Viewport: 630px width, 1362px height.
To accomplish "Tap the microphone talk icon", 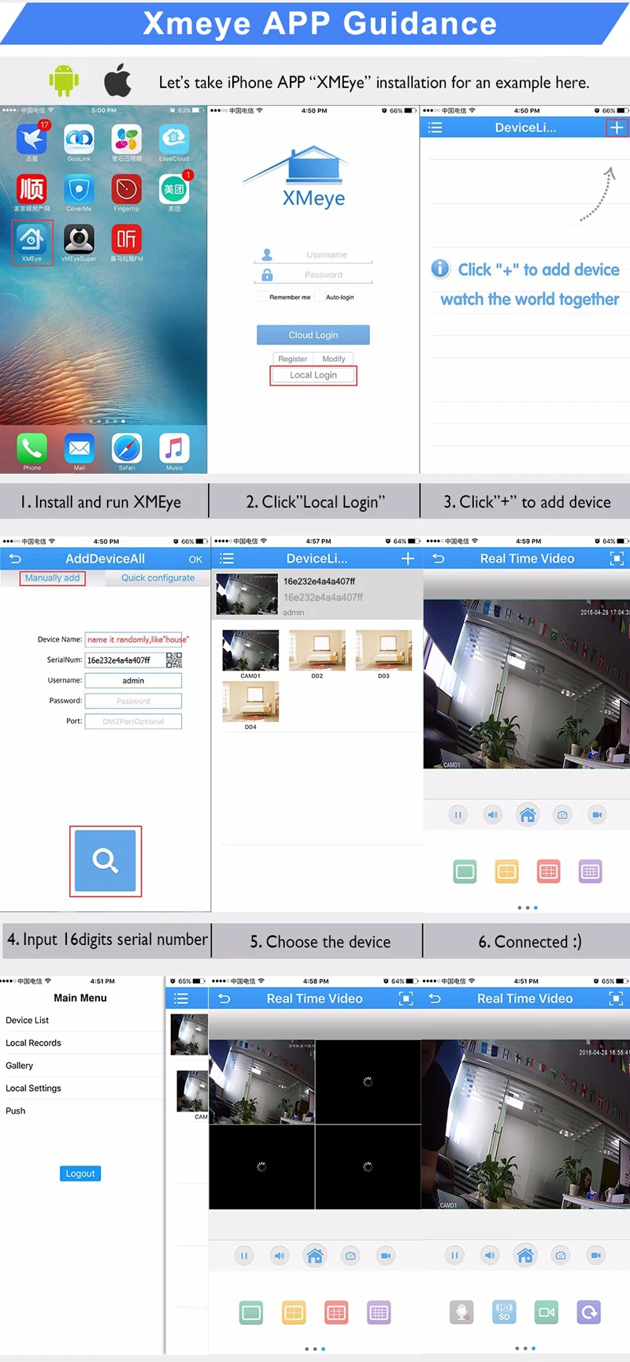I will [461, 1312].
